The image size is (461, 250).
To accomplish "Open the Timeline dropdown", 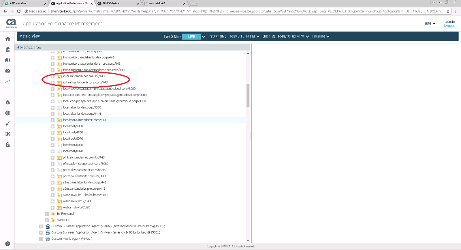I will (321, 36).
